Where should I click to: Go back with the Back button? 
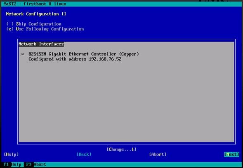click(x=84, y=154)
